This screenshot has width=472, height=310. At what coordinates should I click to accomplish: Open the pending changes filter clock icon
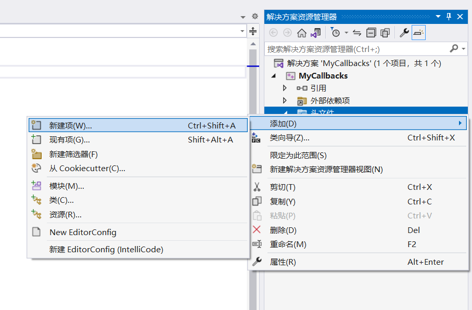pyautogui.click(x=335, y=32)
